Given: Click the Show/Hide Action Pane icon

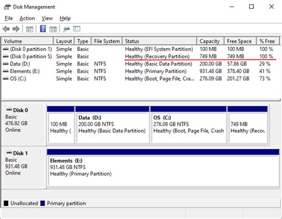Looking at the screenshot, I should pos(53,29).
